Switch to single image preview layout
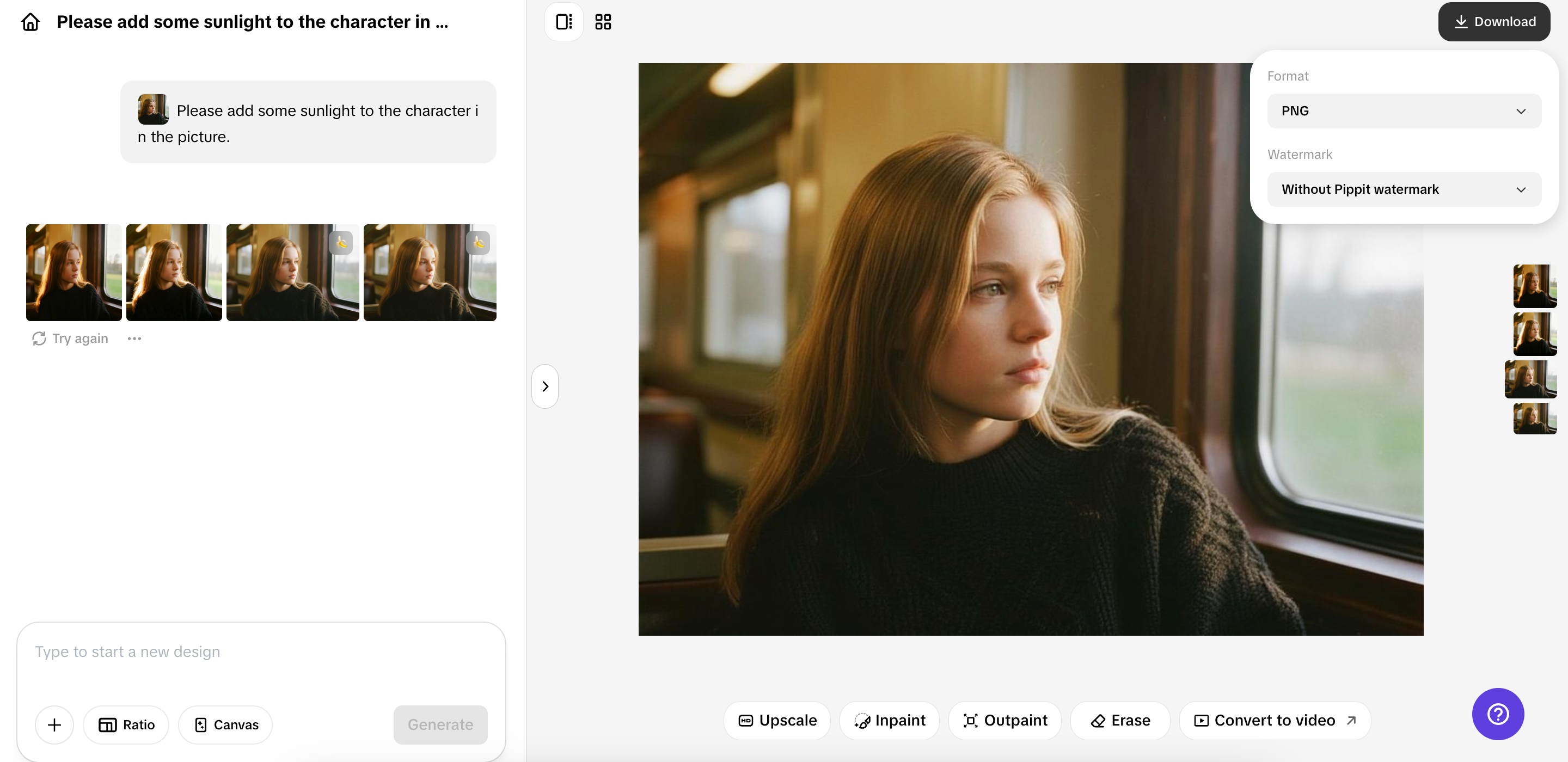The height and width of the screenshot is (762, 1568). pos(563,22)
